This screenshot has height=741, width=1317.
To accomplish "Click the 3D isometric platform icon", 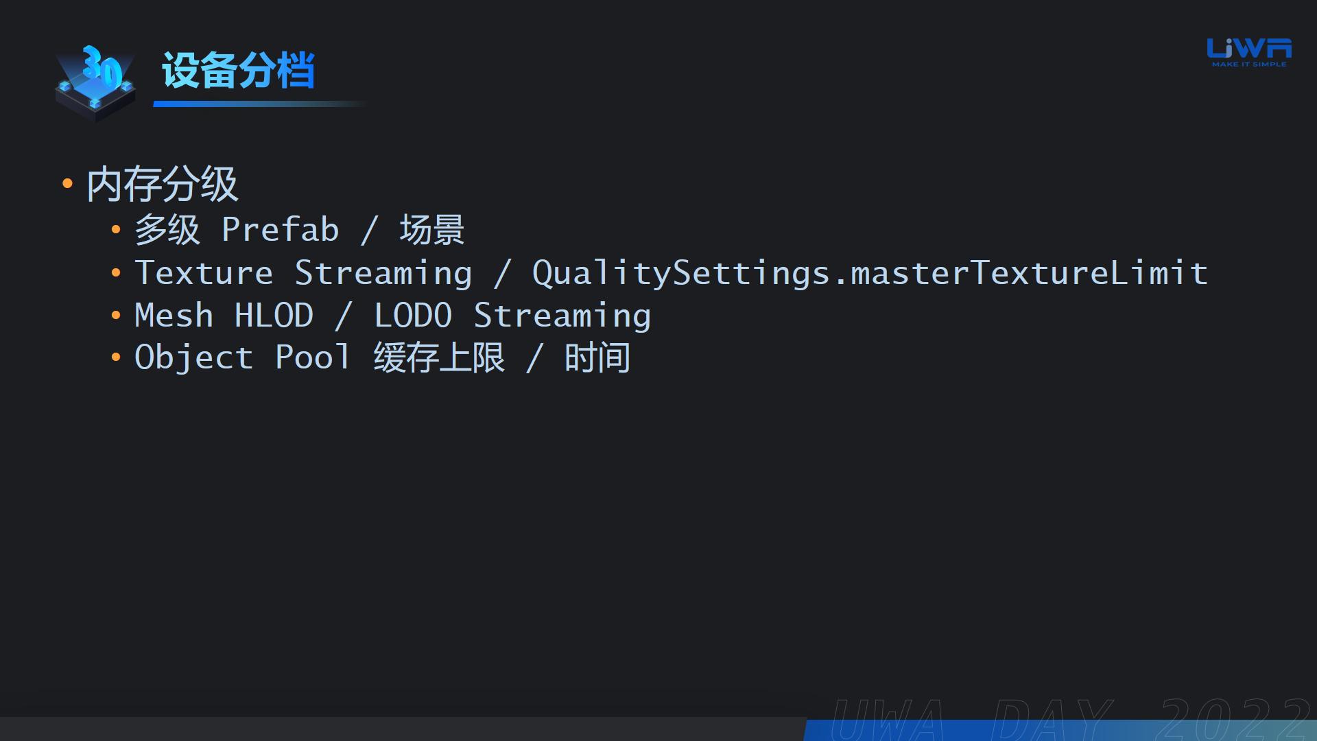I will 95,84.
